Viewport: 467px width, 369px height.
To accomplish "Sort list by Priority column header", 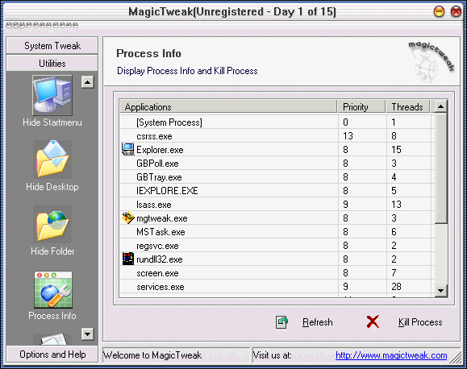I will pyautogui.click(x=361, y=106).
